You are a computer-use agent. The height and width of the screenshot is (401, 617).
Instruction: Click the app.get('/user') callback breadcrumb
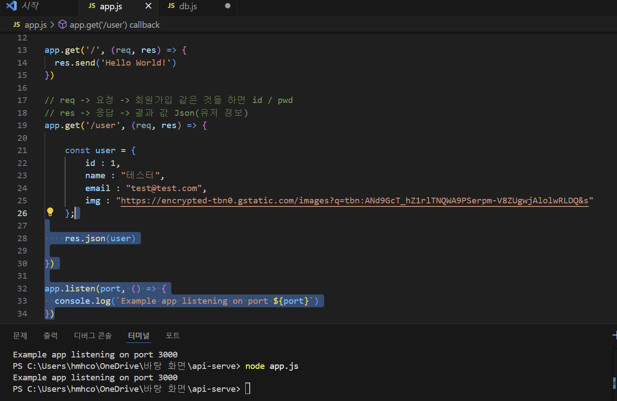click(x=115, y=25)
